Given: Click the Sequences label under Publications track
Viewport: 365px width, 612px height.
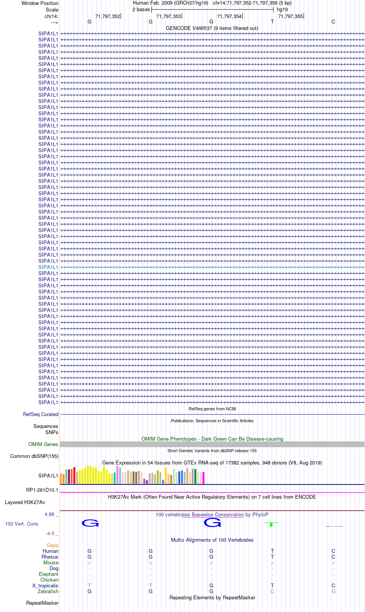Looking at the screenshot, I should pos(46,426).
